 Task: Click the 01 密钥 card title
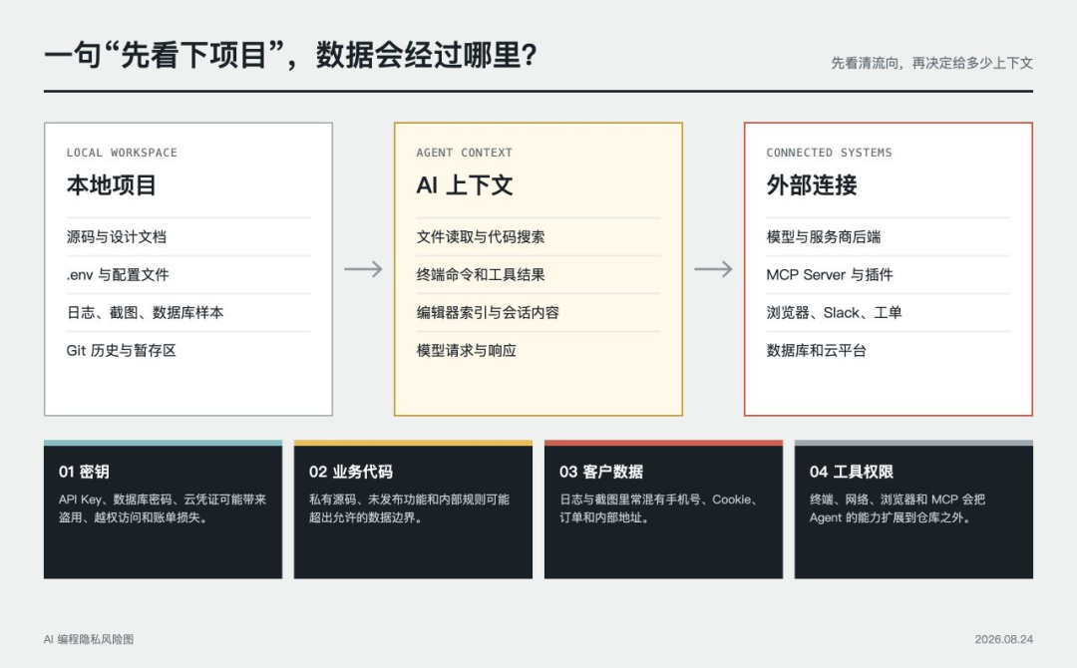84,472
